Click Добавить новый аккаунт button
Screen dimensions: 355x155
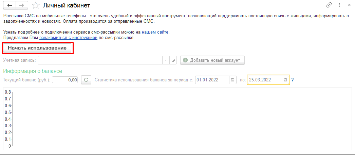coord(212,60)
